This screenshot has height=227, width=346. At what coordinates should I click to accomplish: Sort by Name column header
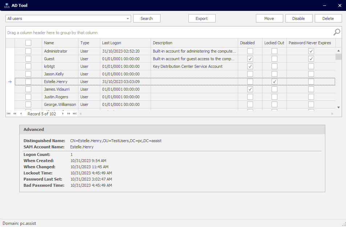[x=60, y=43]
